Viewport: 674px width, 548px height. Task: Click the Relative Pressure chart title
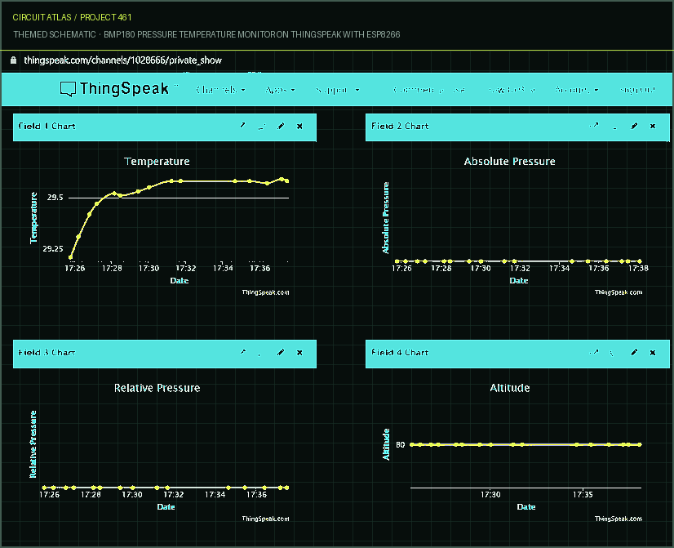(157, 388)
